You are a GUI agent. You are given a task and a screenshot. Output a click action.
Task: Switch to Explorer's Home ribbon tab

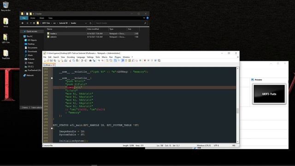[33, 18]
